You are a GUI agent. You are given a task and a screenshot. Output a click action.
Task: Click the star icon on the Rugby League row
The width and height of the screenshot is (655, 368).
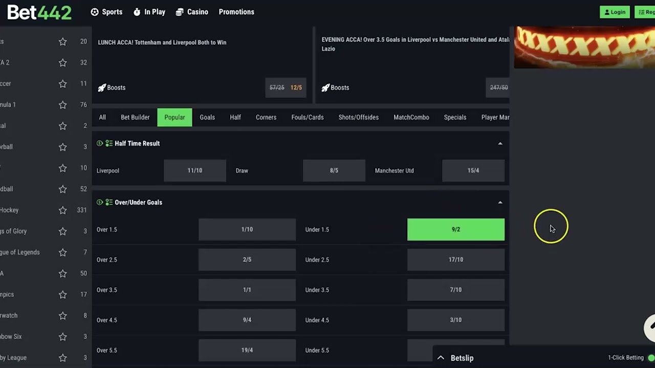click(x=62, y=358)
